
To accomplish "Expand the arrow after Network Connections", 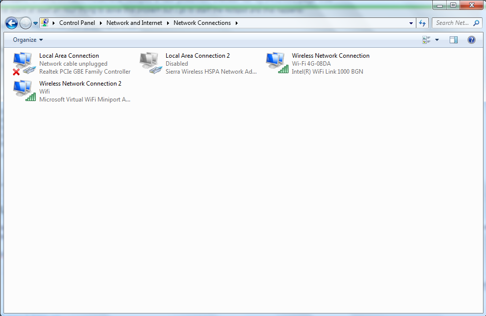I will (236, 23).
